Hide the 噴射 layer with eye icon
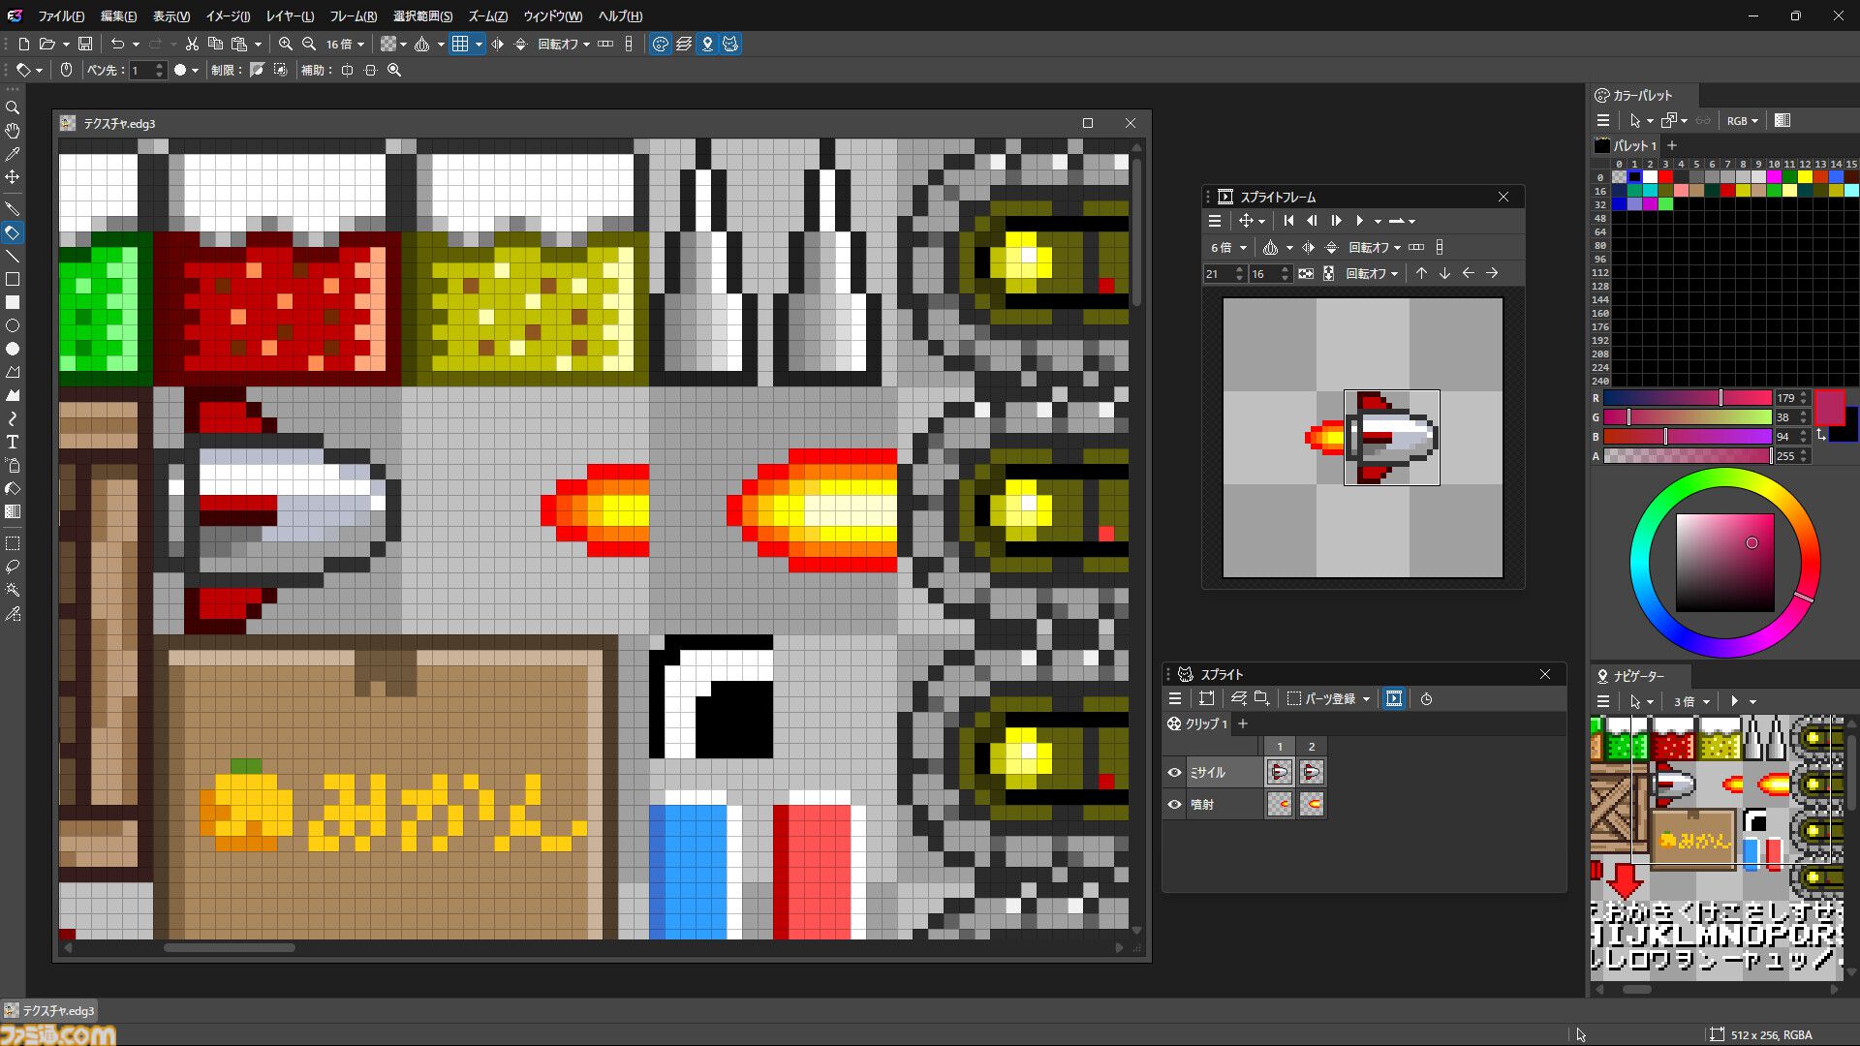This screenshot has width=1860, height=1046. (1175, 804)
